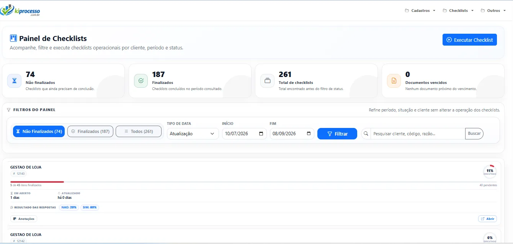Open the Fim calendar picker icon

coord(309,134)
